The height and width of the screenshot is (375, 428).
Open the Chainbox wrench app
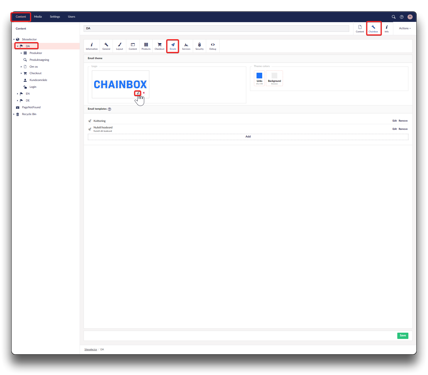[x=373, y=28]
